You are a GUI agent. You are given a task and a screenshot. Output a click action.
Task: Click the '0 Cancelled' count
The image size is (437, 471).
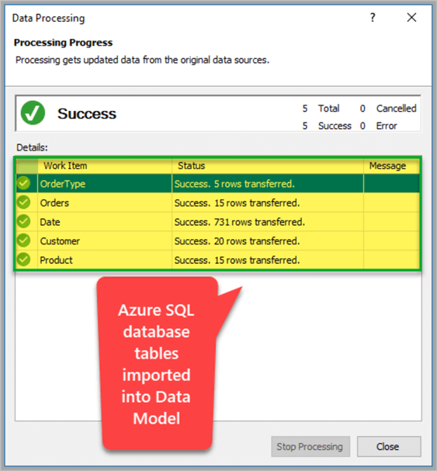tap(388, 109)
